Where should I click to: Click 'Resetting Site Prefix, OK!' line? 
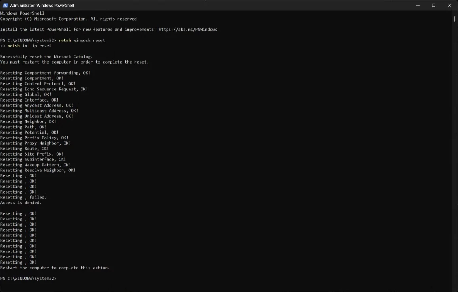point(32,154)
